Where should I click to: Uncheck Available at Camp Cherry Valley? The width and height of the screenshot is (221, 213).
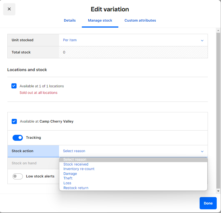(x=14, y=121)
